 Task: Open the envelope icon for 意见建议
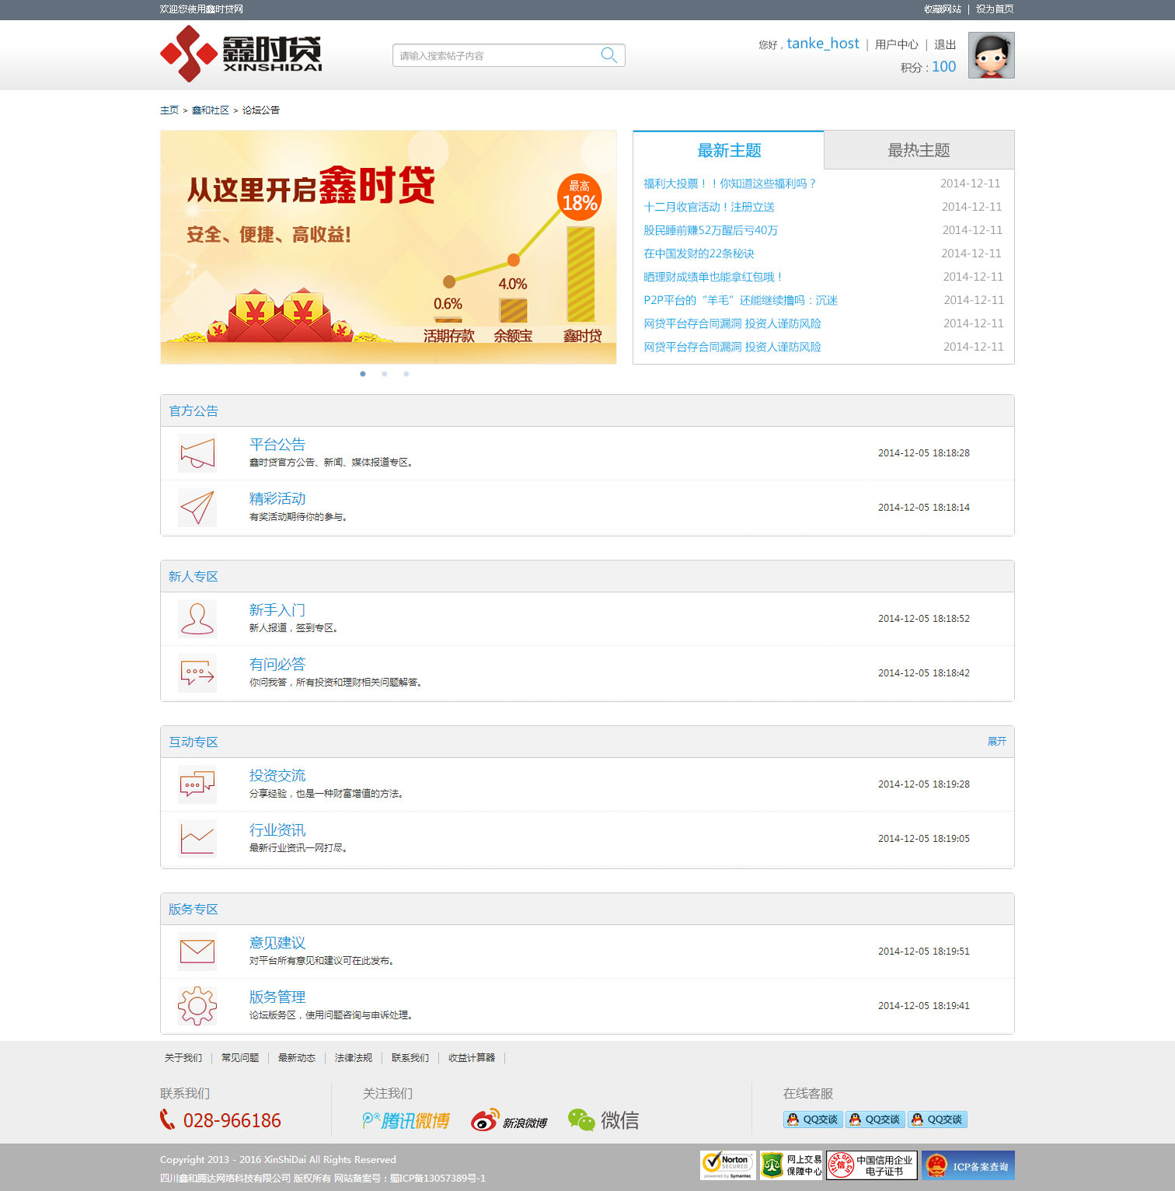(197, 951)
